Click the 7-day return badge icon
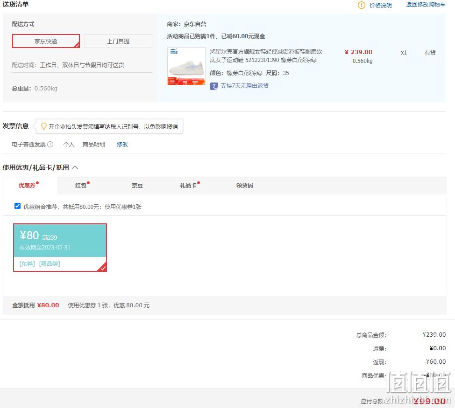 [214, 86]
